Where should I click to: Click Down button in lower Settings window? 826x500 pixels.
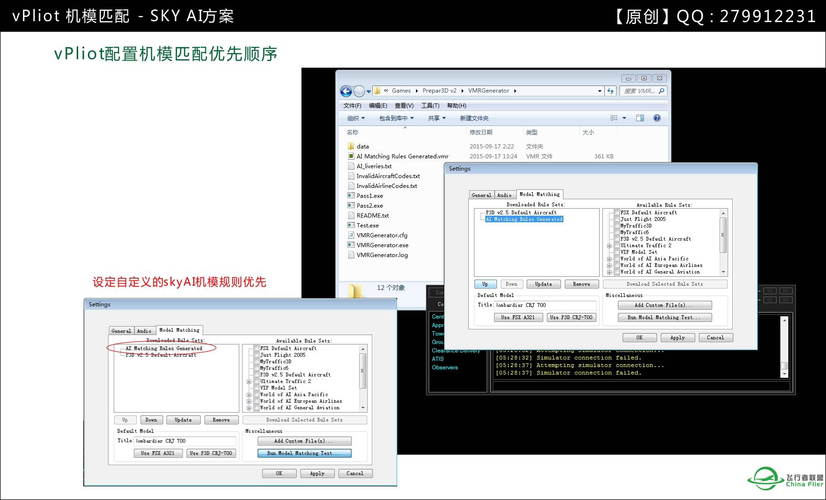tap(151, 420)
